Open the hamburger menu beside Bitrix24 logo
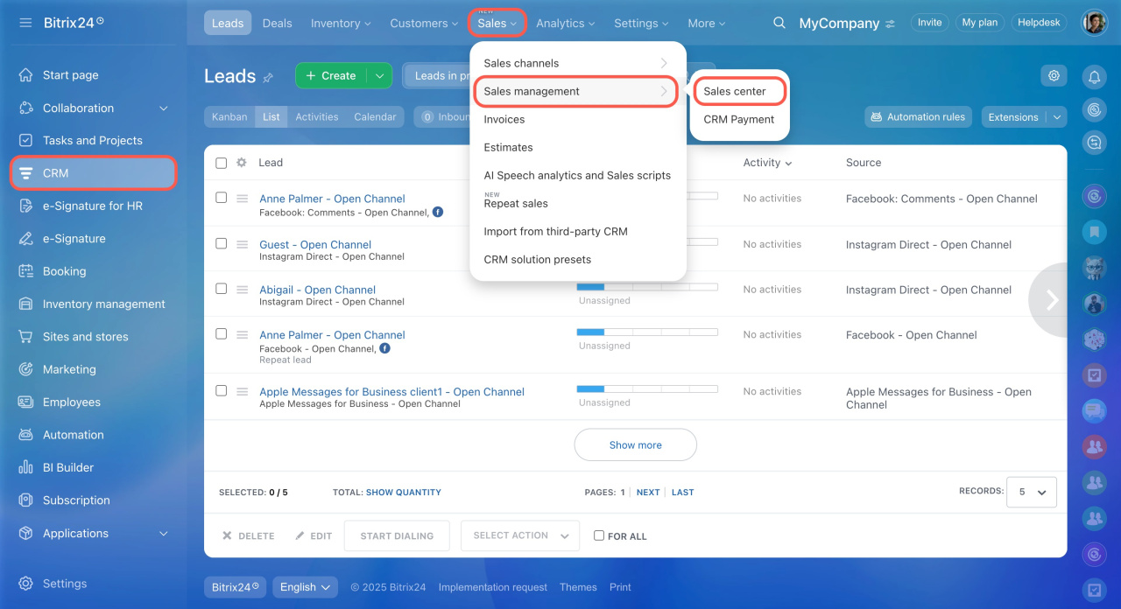 [x=25, y=22]
